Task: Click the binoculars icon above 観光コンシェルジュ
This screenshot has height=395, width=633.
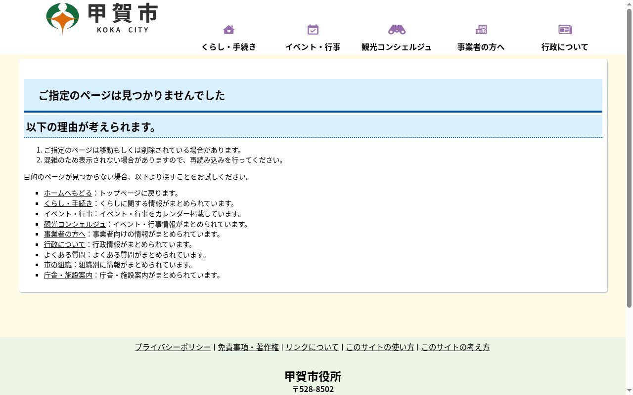Action: [397, 30]
